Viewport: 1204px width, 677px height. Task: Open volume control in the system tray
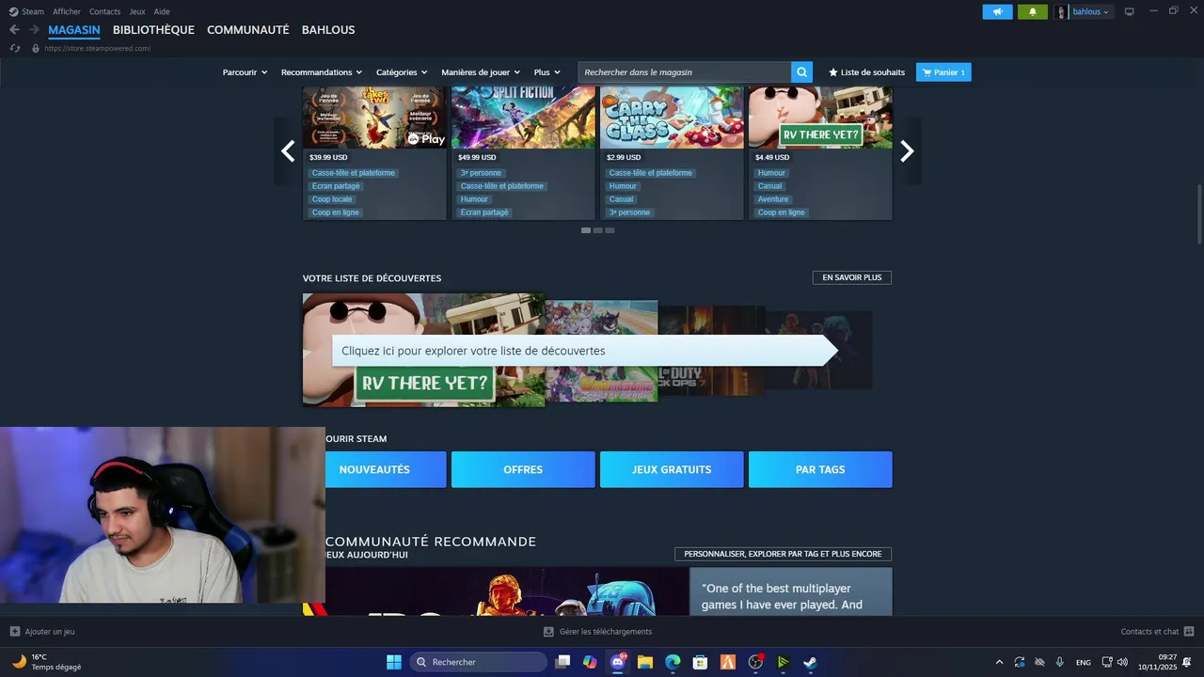click(1122, 662)
